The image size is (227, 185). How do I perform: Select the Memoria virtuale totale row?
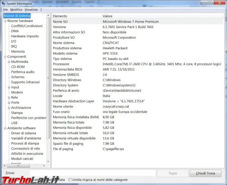click(x=137, y=133)
